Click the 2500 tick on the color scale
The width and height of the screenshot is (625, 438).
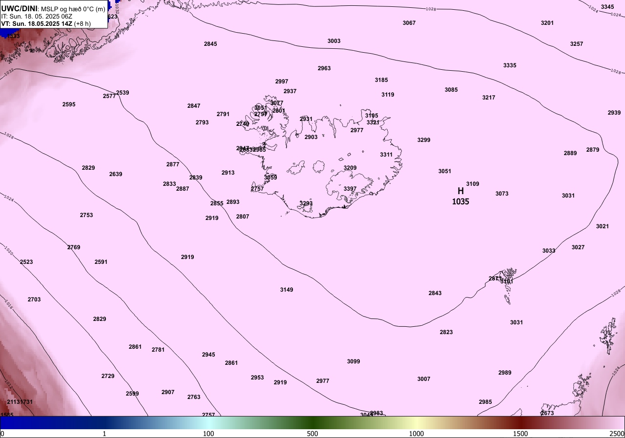click(x=618, y=434)
